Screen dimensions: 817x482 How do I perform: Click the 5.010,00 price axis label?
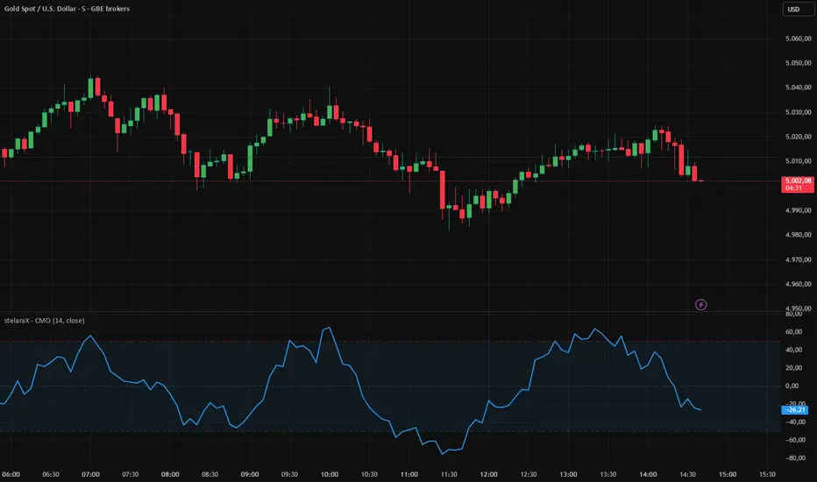(x=799, y=161)
